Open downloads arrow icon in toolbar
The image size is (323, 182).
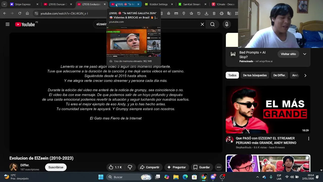[x=206, y=13]
